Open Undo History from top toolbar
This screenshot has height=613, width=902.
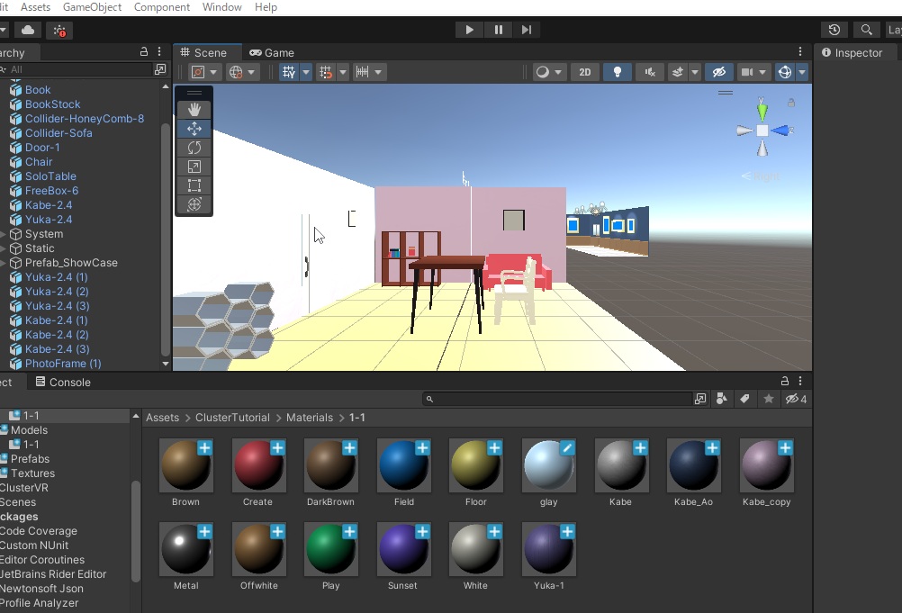point(834,30)
